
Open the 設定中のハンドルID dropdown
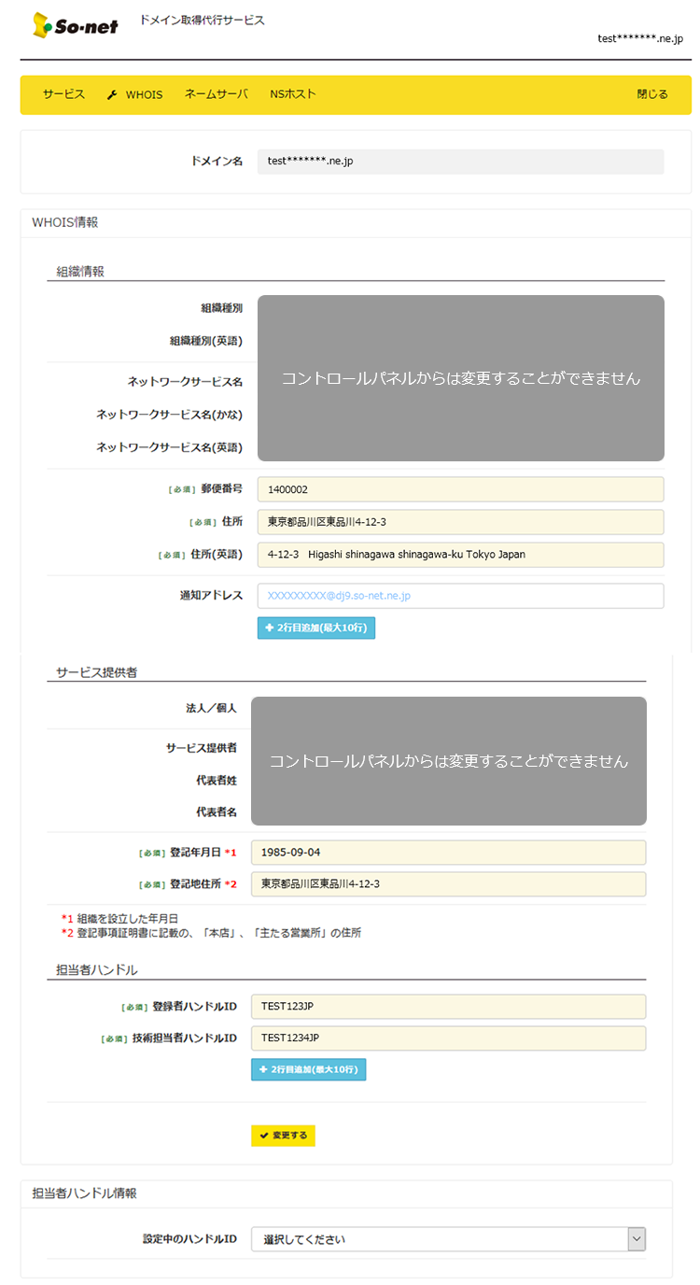(439, 1239)
